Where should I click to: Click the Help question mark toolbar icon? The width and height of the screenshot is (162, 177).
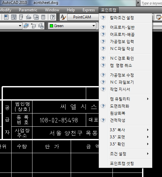tap(53, 17)
